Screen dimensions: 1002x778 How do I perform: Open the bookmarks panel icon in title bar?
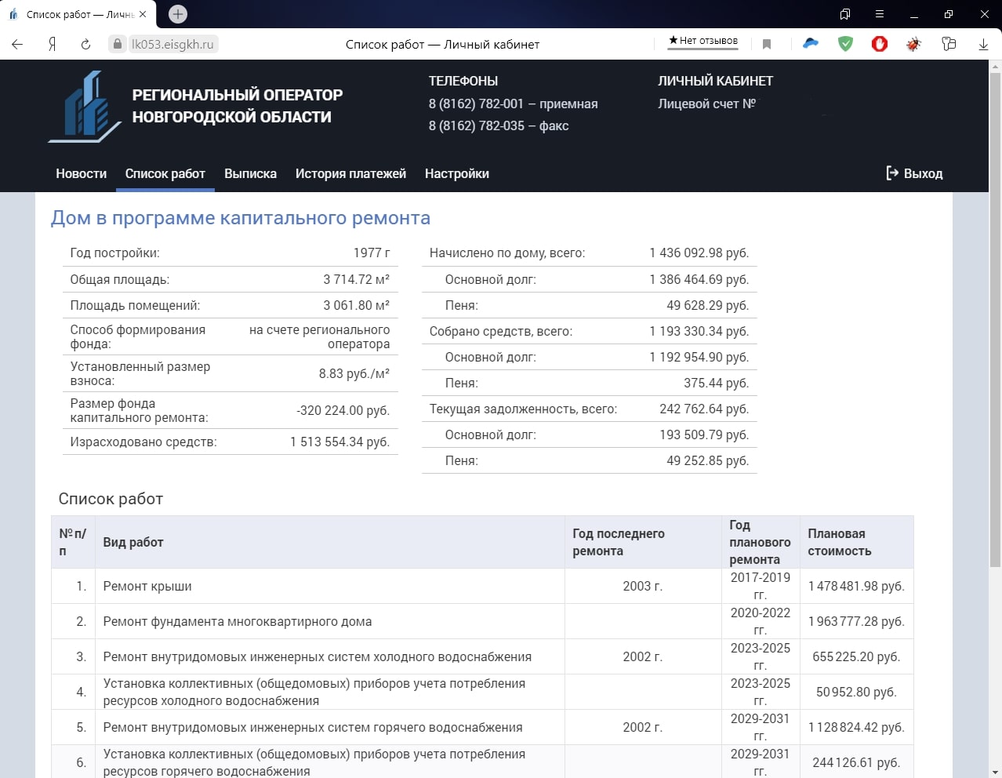click(845, 14)
